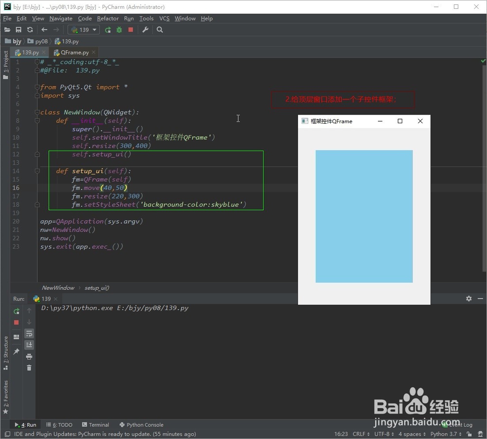
Task: Synchronize files with the refresh icon
Action: pyautogui.click(x=30, y=30)
